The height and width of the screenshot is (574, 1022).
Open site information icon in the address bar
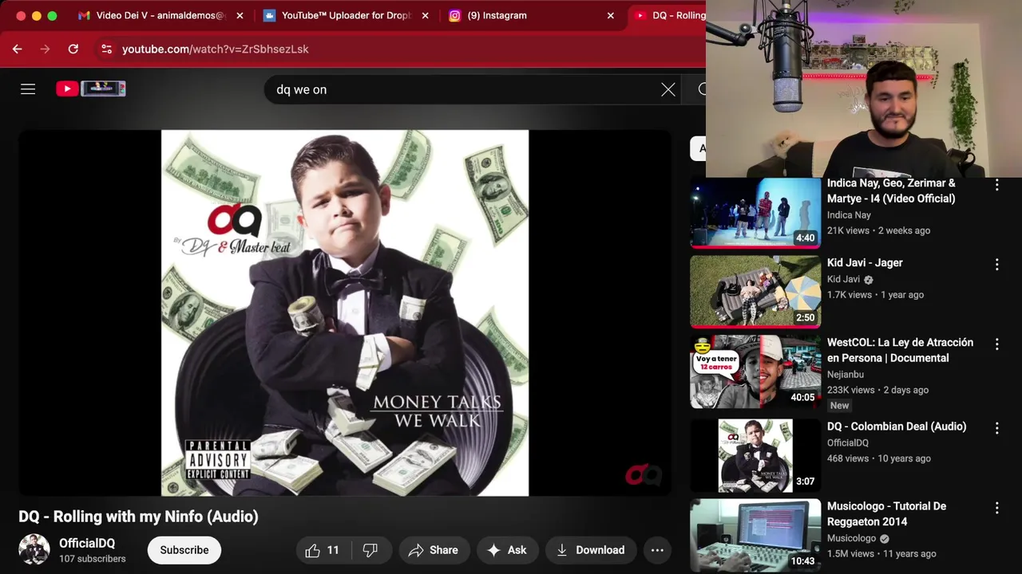click(x=106, y=49)
